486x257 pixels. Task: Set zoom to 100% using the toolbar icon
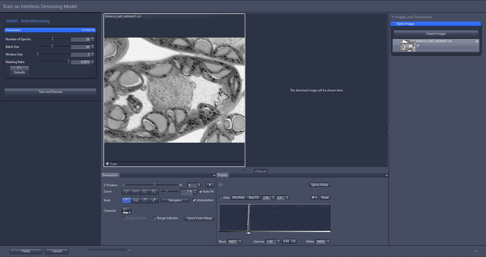pyautogui.click(x=135, y=191)
